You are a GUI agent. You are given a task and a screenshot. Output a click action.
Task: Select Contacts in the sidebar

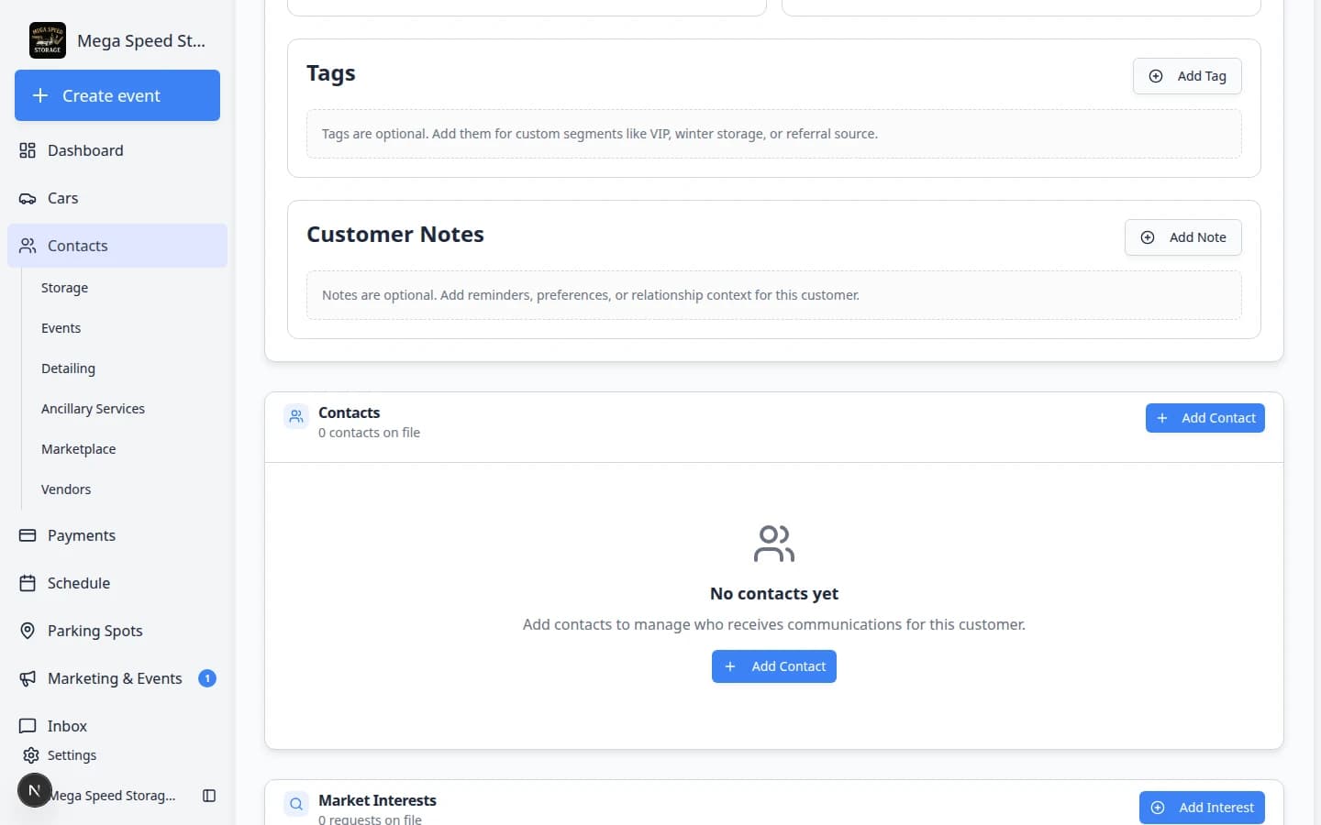[x=117, y=246]
